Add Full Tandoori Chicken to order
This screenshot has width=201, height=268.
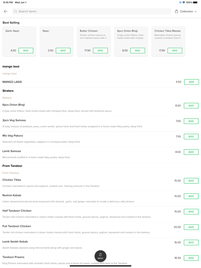[x=191, y=227]
